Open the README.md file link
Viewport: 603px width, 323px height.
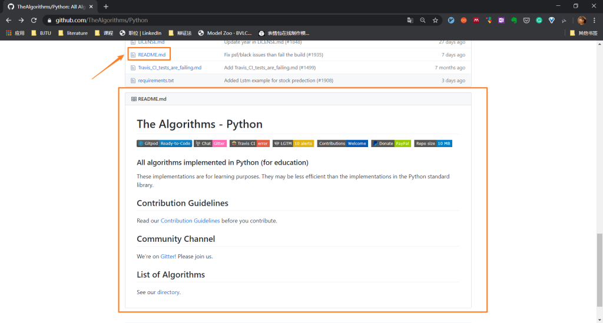tap(151, 55)
